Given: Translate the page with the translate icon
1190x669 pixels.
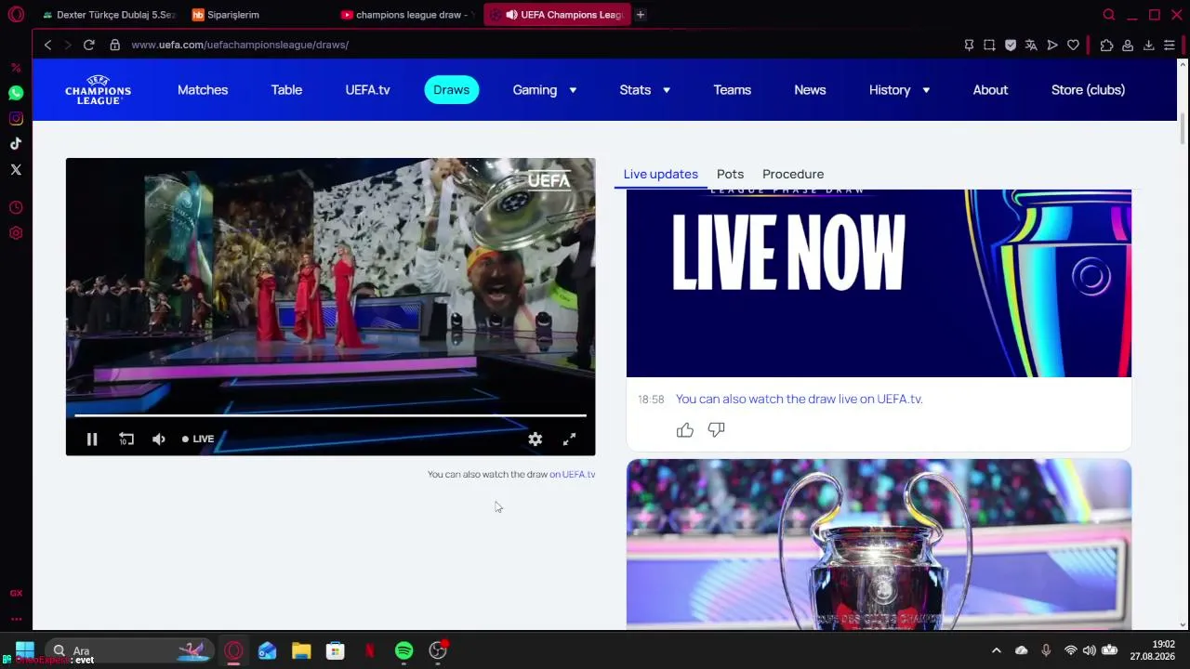Looking at the screenshot, I should (1031, 45).
